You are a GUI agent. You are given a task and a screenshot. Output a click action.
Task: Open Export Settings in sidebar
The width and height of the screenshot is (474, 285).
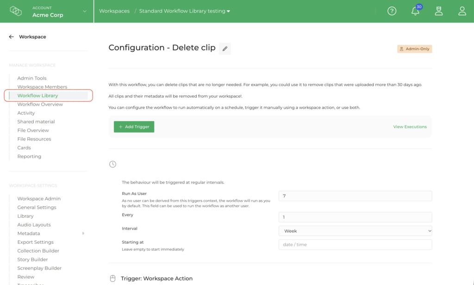35,242
